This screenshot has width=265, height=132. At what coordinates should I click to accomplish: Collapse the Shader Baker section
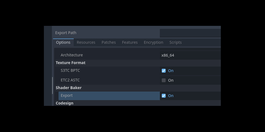(x=69, y=88)
